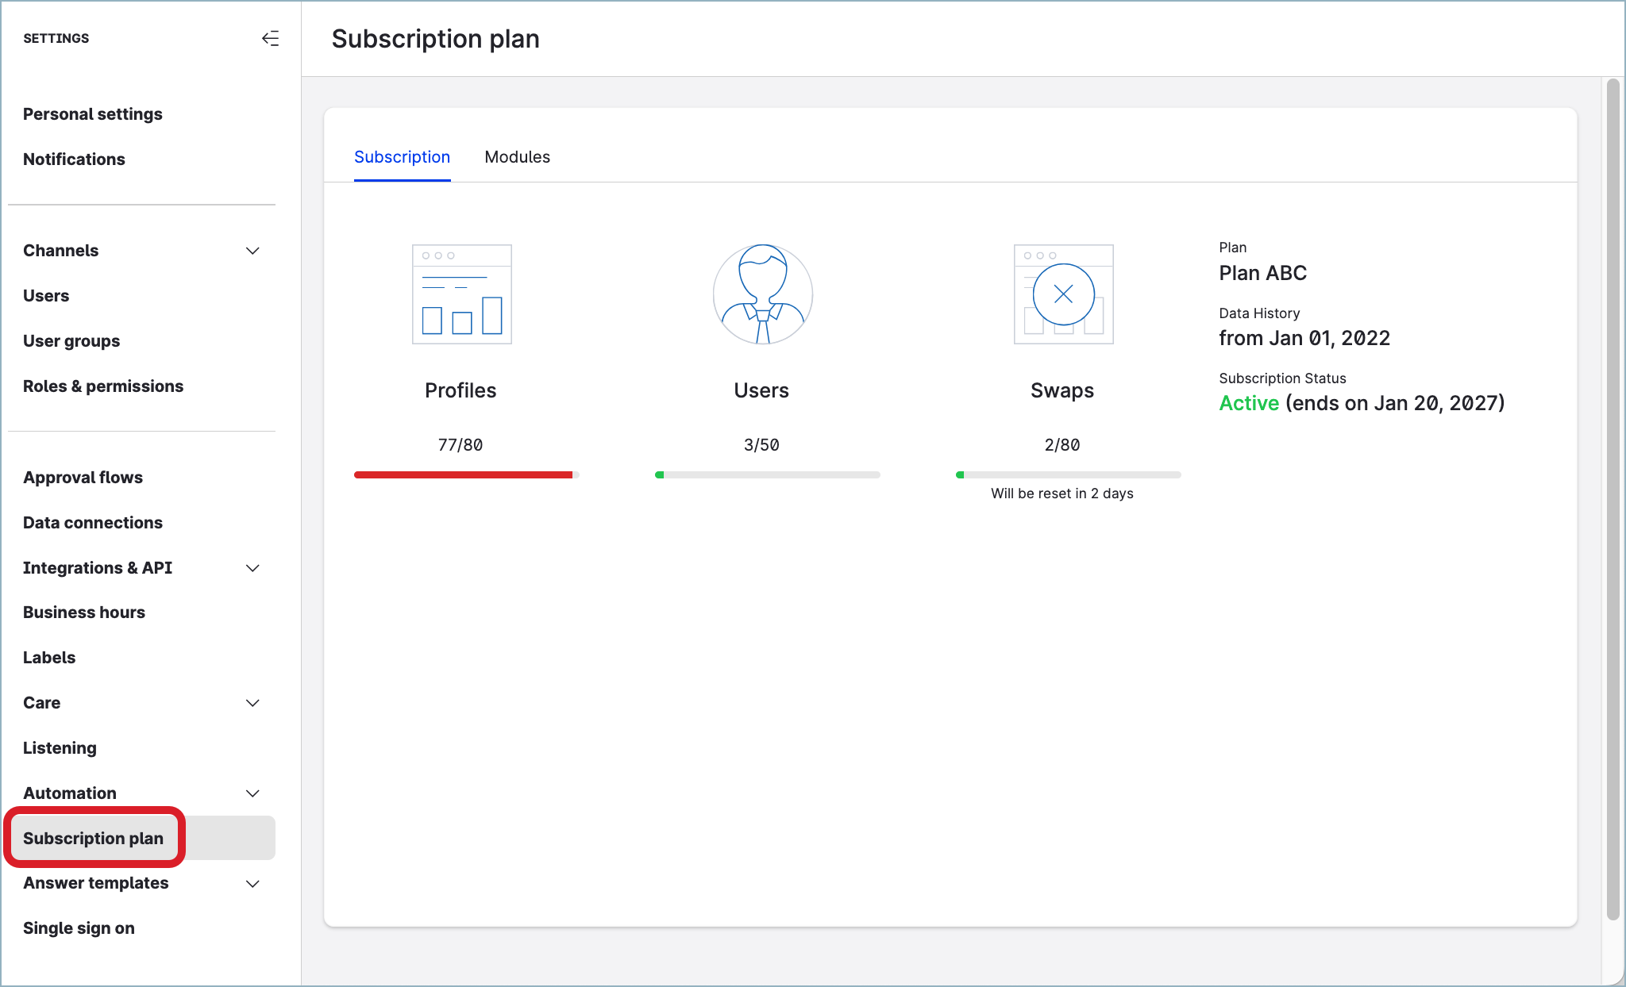Image resolution: width=1626 pixels, height=987 pixels.
Task: Click the vertical page scrollbar
Action: pos(1612,498)
